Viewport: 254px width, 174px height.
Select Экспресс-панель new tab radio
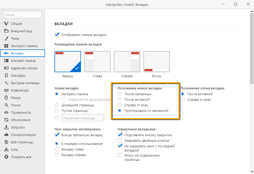click(57, 94)
